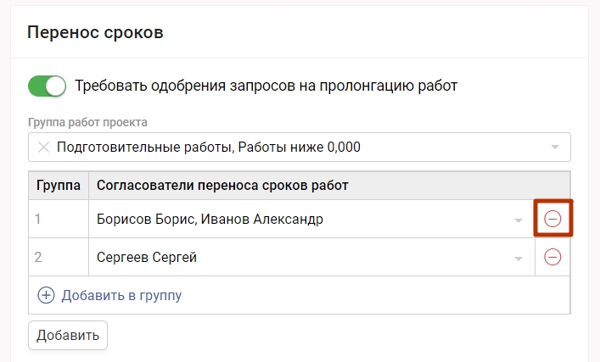The image size is (600, 362).
Task: Remove approver group 1 with minus icon
Action: coord(552,220)
